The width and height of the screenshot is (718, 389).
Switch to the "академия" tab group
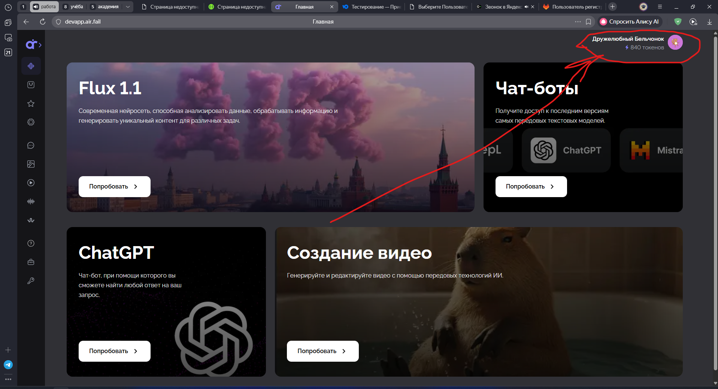click(105, 7)
